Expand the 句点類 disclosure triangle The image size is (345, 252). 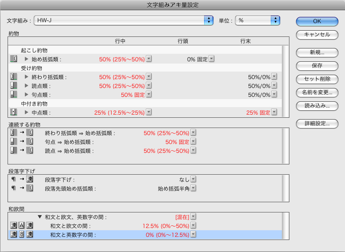(26, 95)
